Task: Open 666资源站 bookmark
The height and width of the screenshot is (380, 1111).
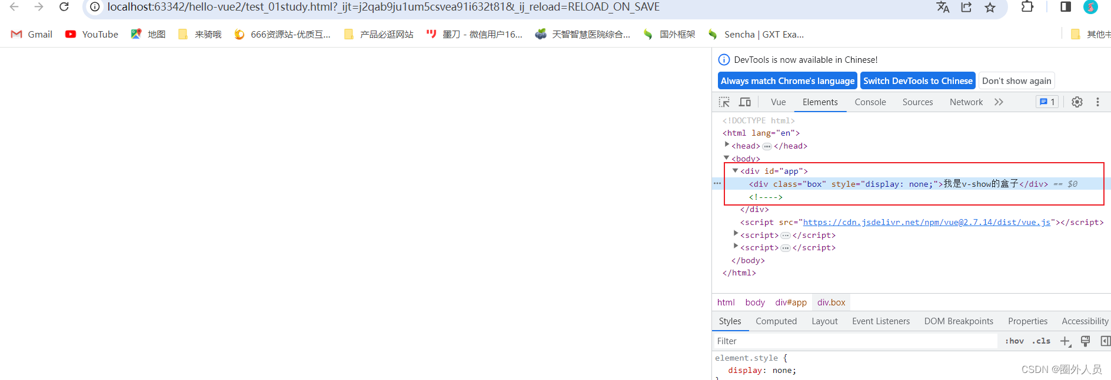Action: click(x=282, y=34)
